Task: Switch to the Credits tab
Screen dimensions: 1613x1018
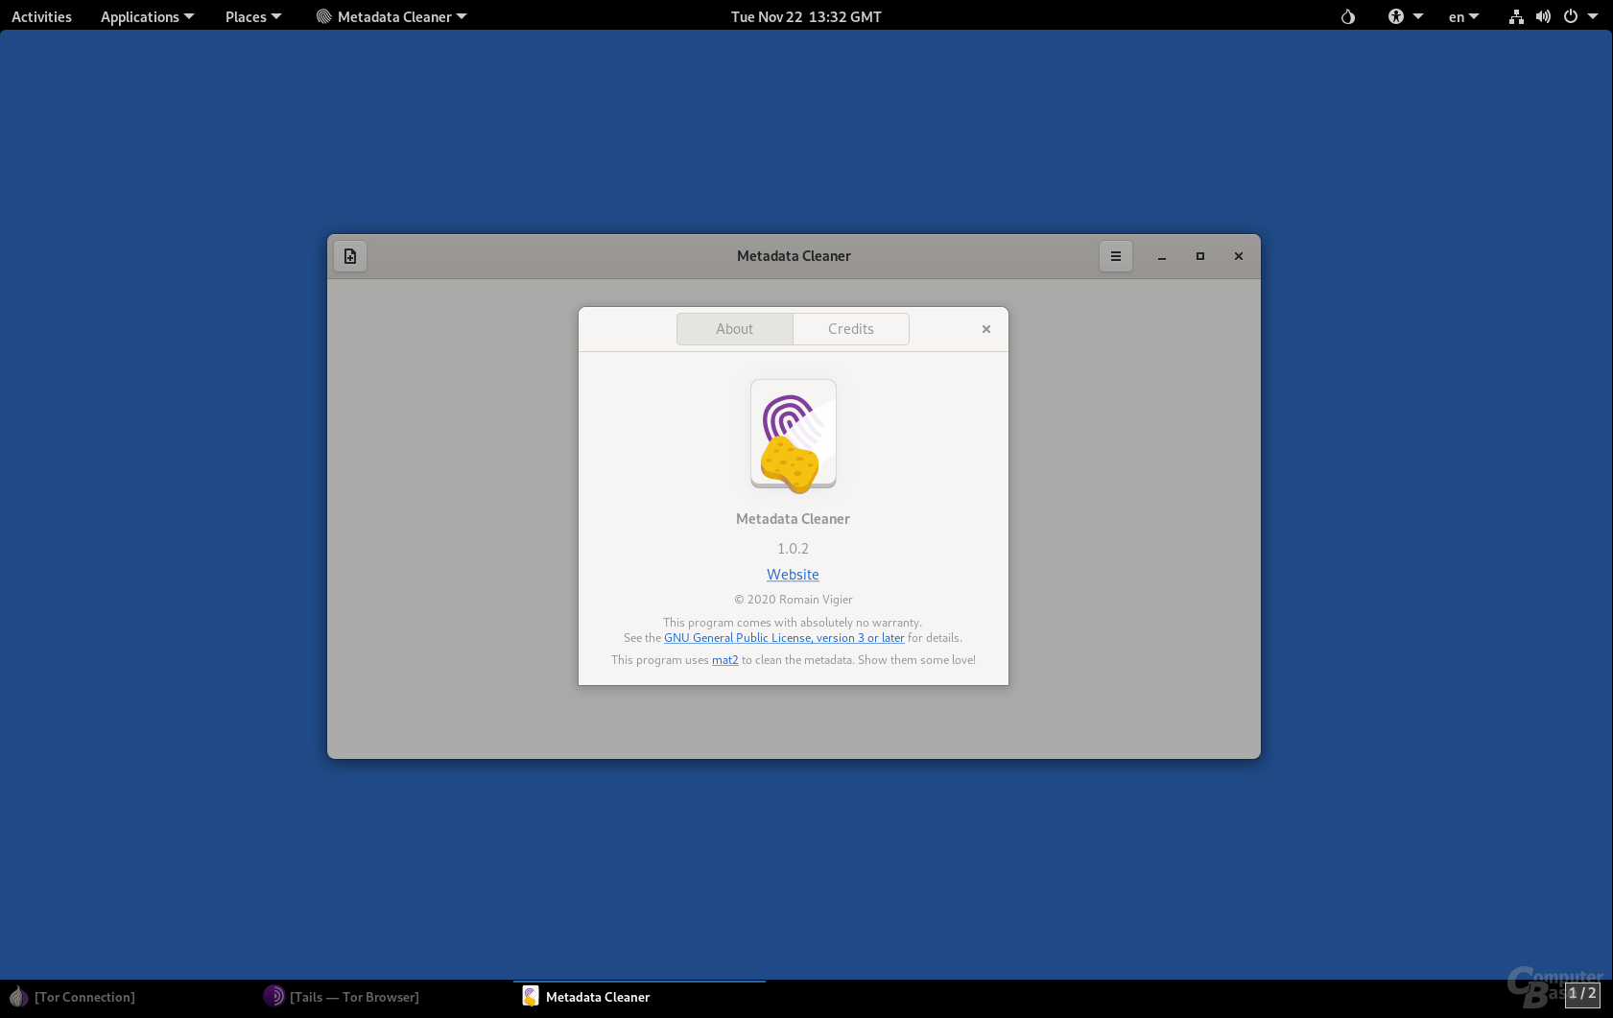Action: pyautogui.click(x=851, y=329)
